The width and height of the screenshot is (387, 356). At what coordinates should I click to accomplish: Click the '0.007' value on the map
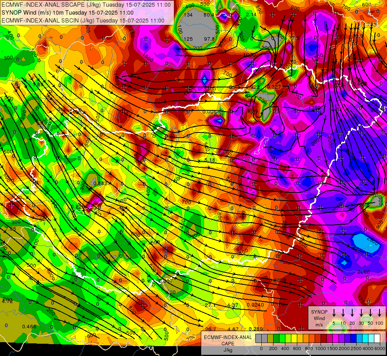coord(166,281)
